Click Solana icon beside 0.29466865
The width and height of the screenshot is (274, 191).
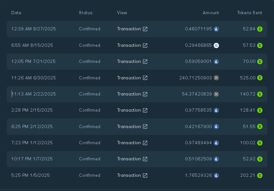(x=216, y=45)
